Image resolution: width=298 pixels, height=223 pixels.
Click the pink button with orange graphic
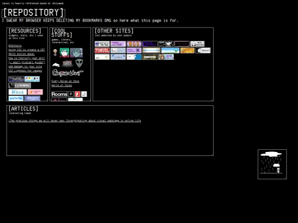coord(35,92)
